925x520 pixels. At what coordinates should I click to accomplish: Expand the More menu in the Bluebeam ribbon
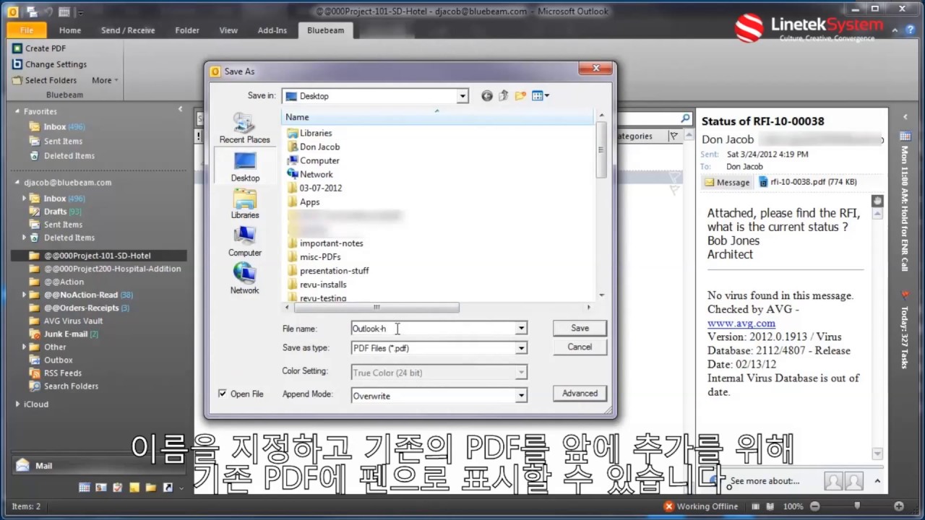click(x=105, y=80)
